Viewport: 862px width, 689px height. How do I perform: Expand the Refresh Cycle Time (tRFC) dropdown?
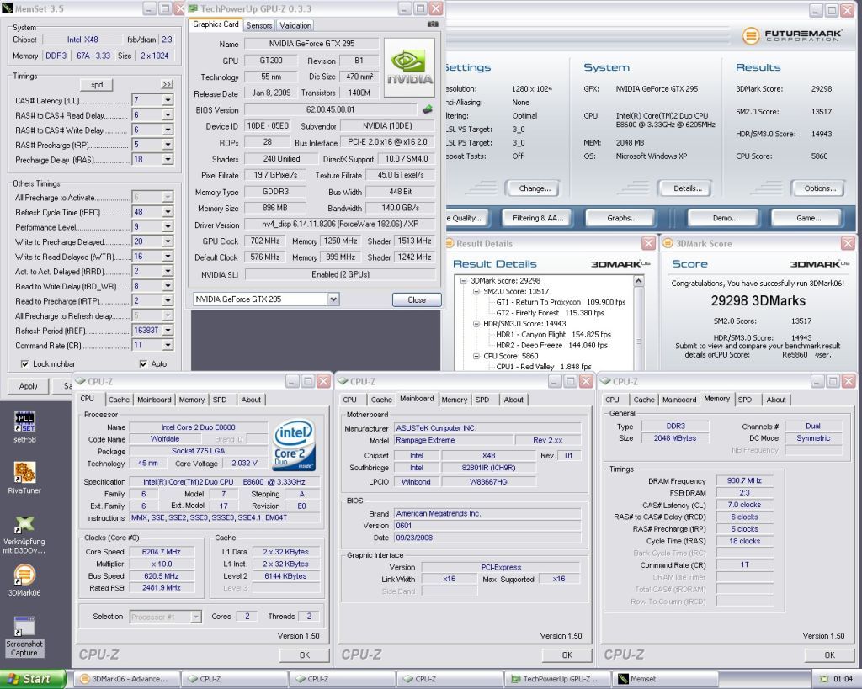tap(167, 212)
